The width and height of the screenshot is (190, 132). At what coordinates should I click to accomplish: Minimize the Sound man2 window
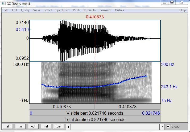coord(165,2)
